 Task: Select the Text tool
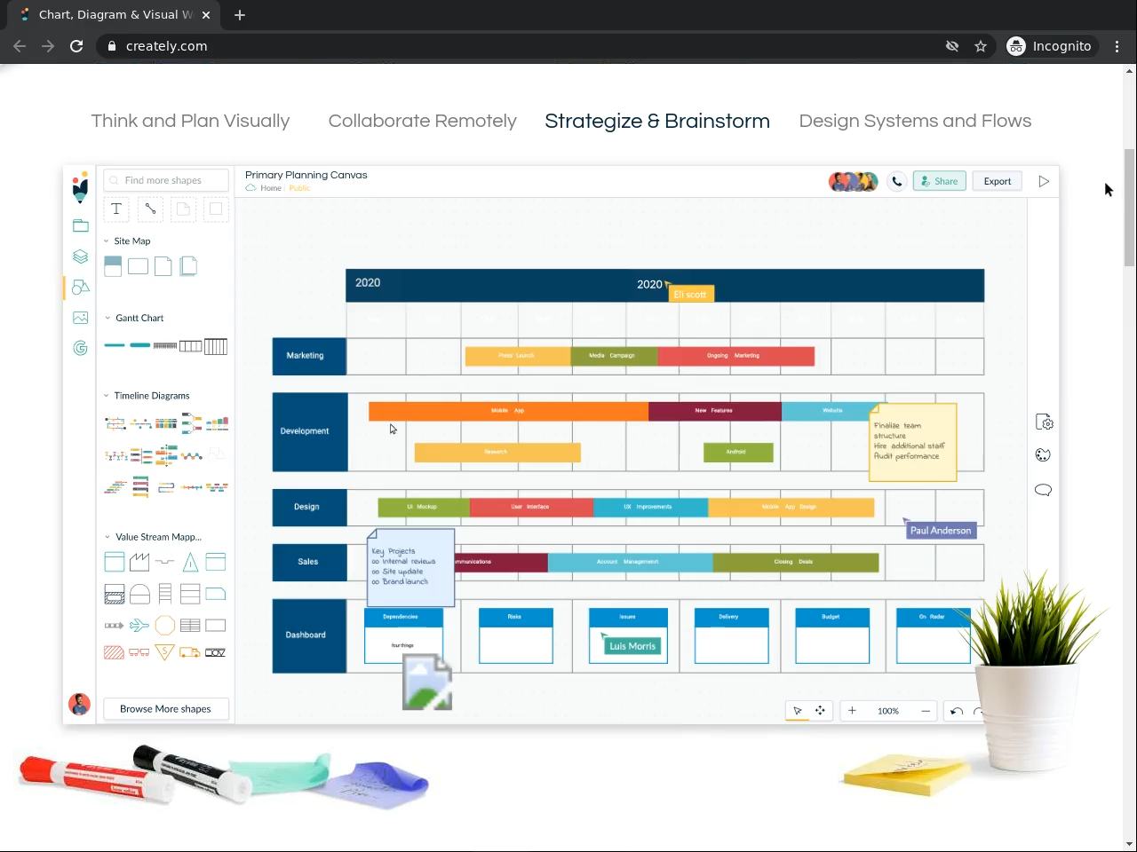tap(116, 209)
